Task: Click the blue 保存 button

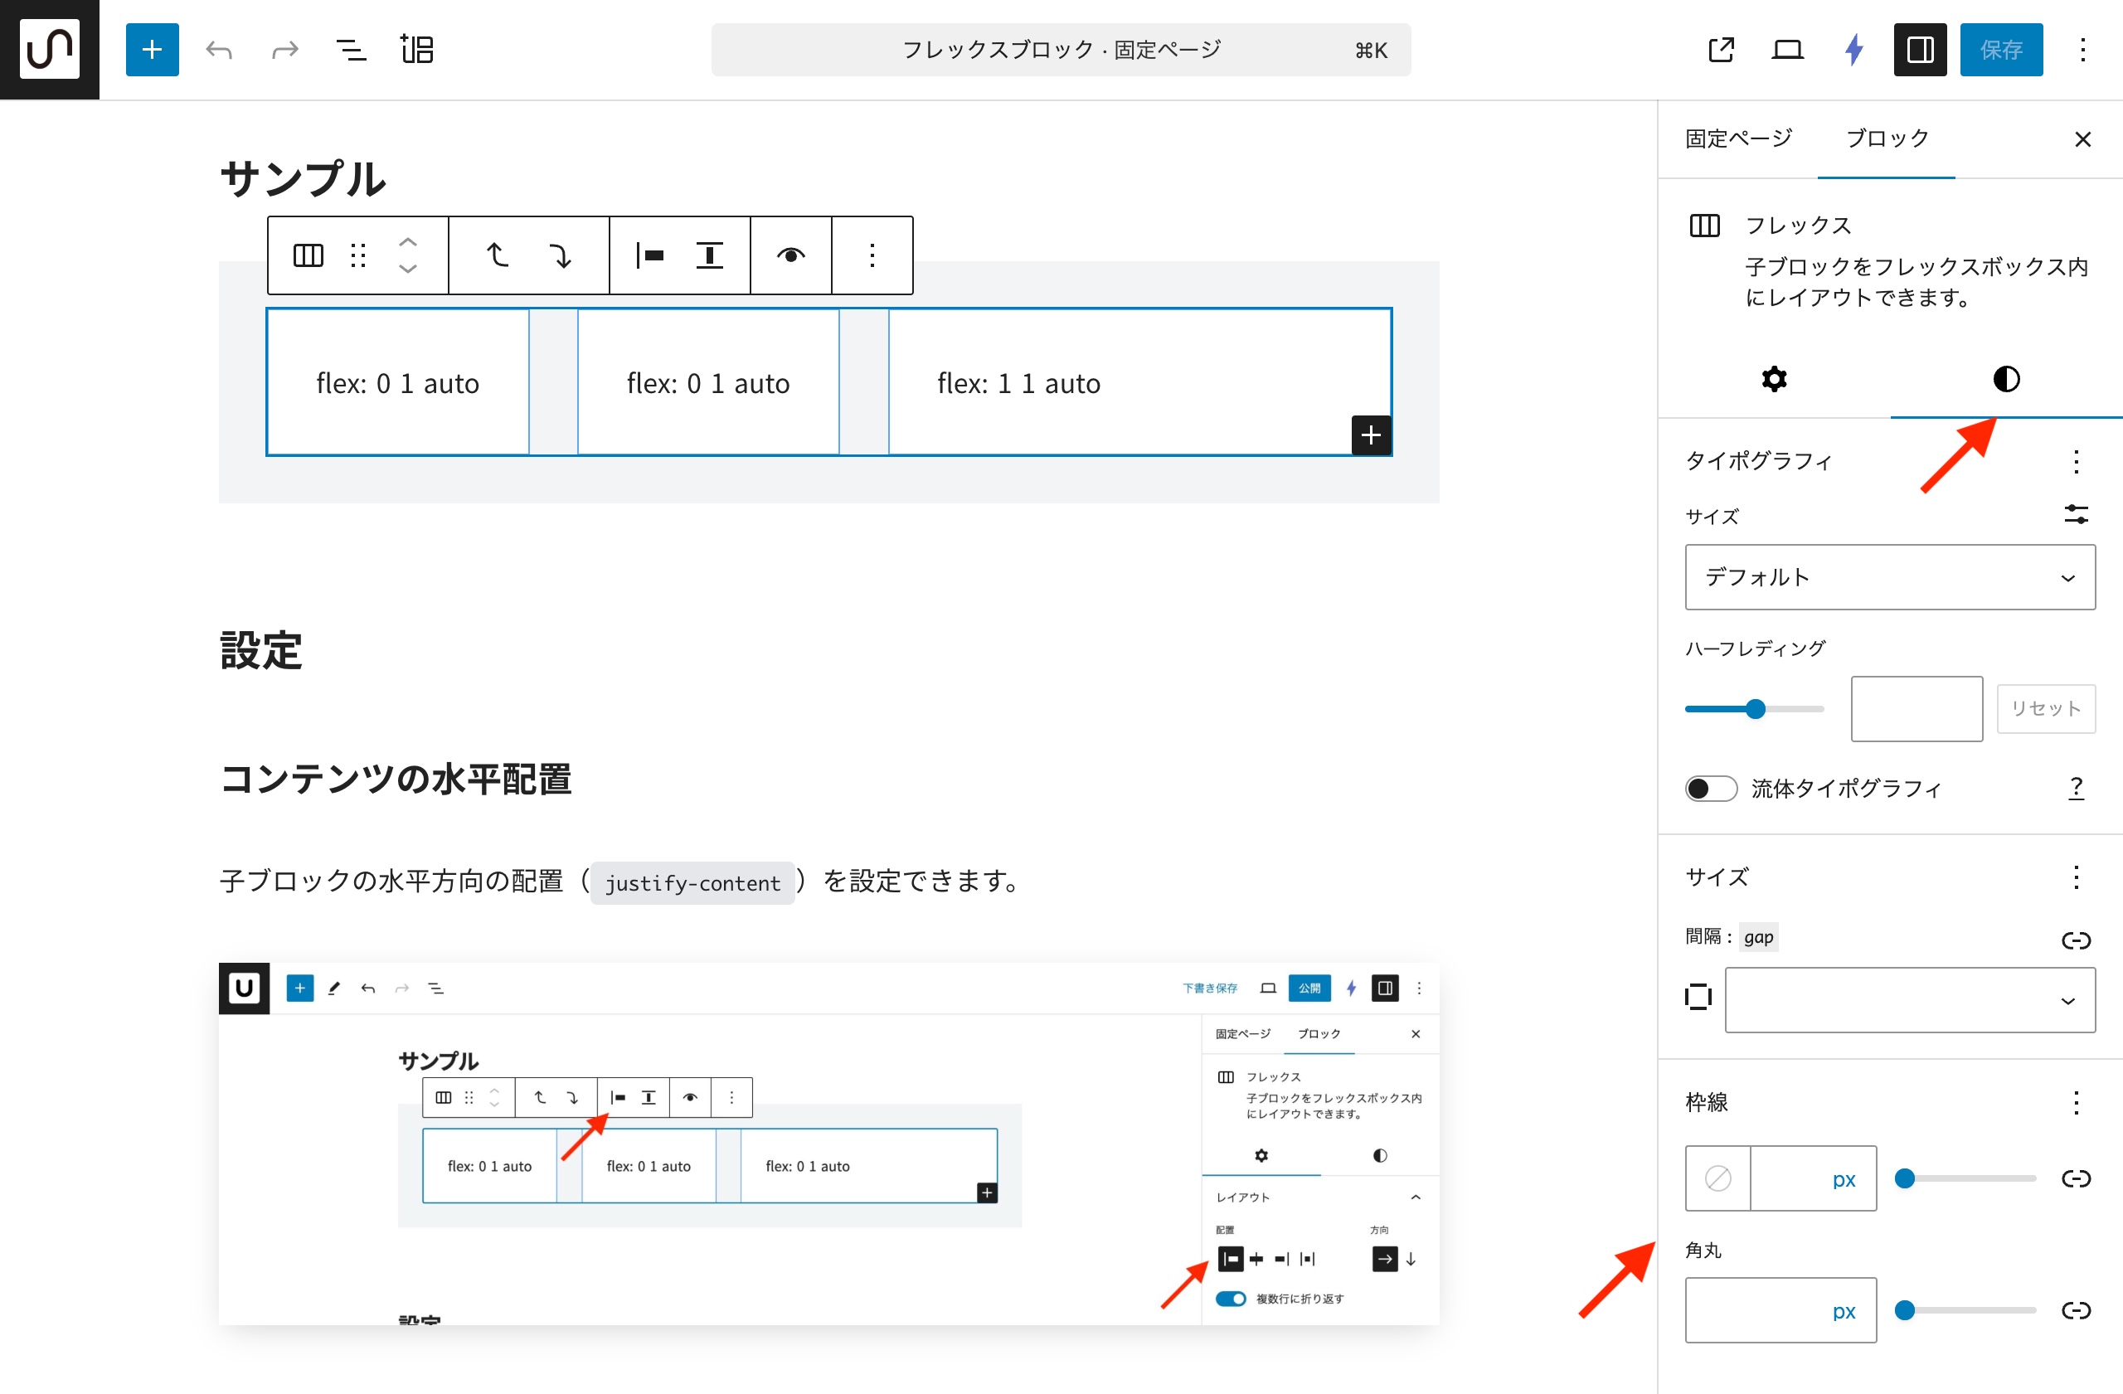Action: pos(2001,50)
